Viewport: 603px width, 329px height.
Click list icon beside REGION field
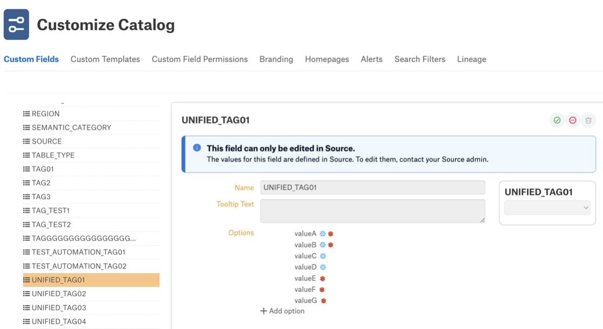point(26,114)
